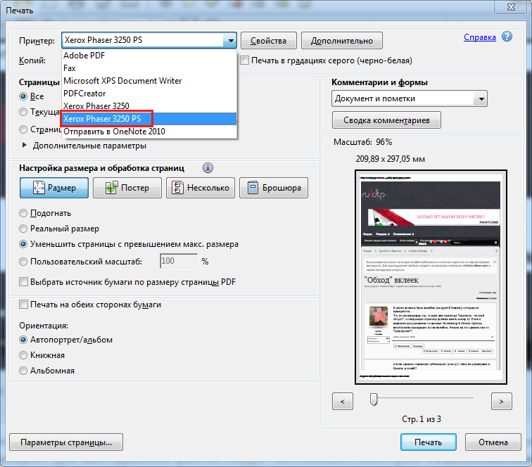532x467 pixels.
Task: Close the Печать dialog window
Action: 511,7
